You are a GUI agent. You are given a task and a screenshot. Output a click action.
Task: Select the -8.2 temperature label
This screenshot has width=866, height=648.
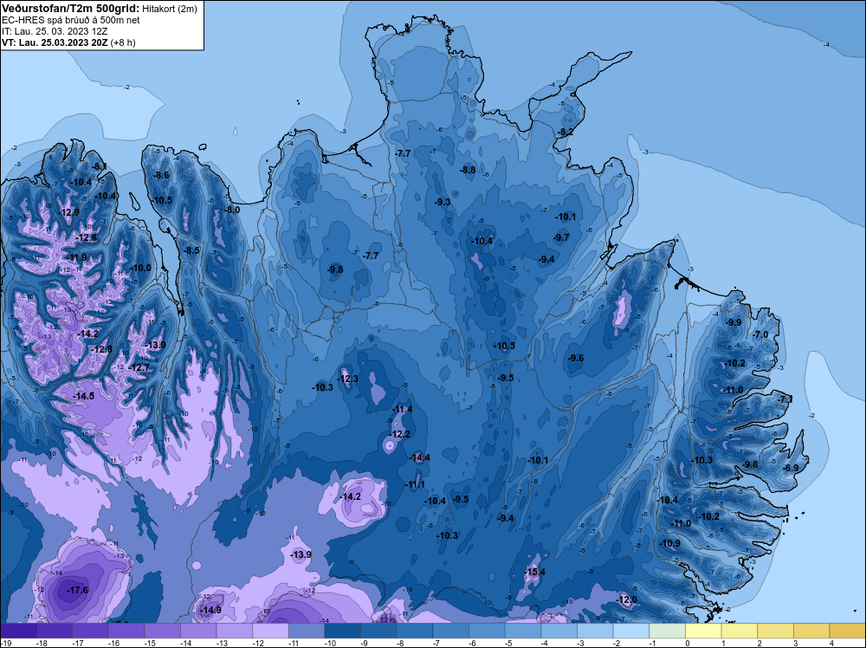coord(565,132)
